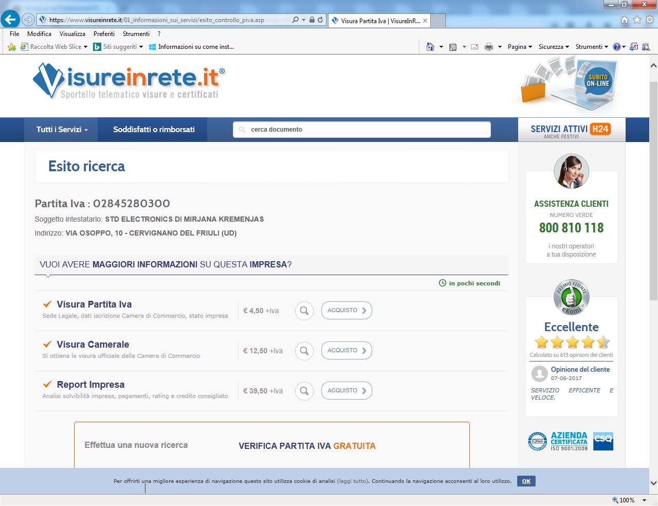The height and width of the screenshot is (506, 658).
Task: Click ACQUISTO for Visura Partita Iva
Action: (x=346, y=311)
